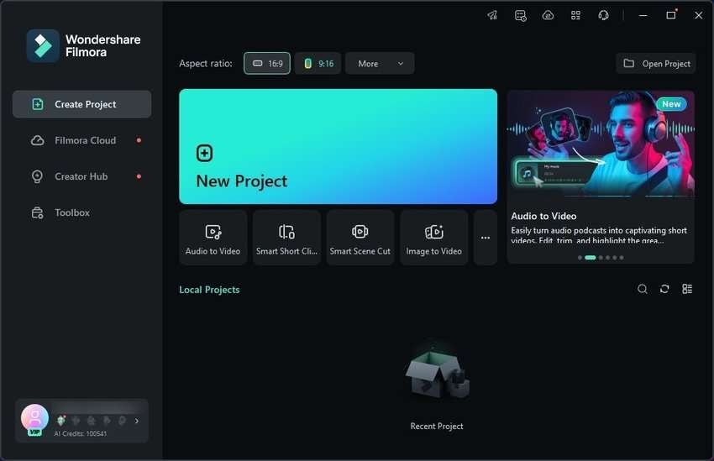Open the Toolbox section

[x=82, y=212]
